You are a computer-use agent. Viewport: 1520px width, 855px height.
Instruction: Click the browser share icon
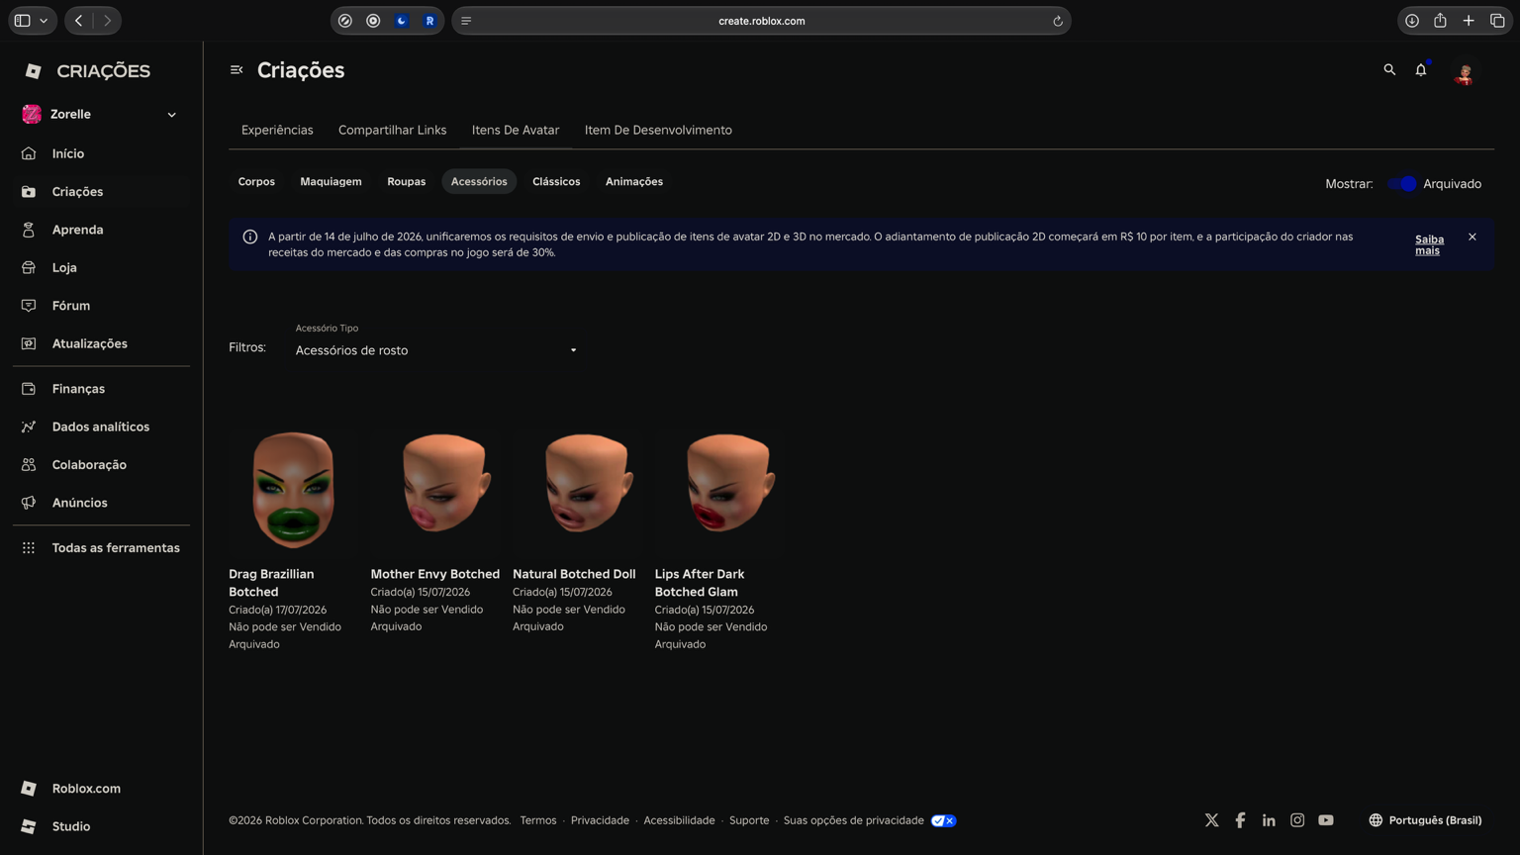tap(1441, 21)
